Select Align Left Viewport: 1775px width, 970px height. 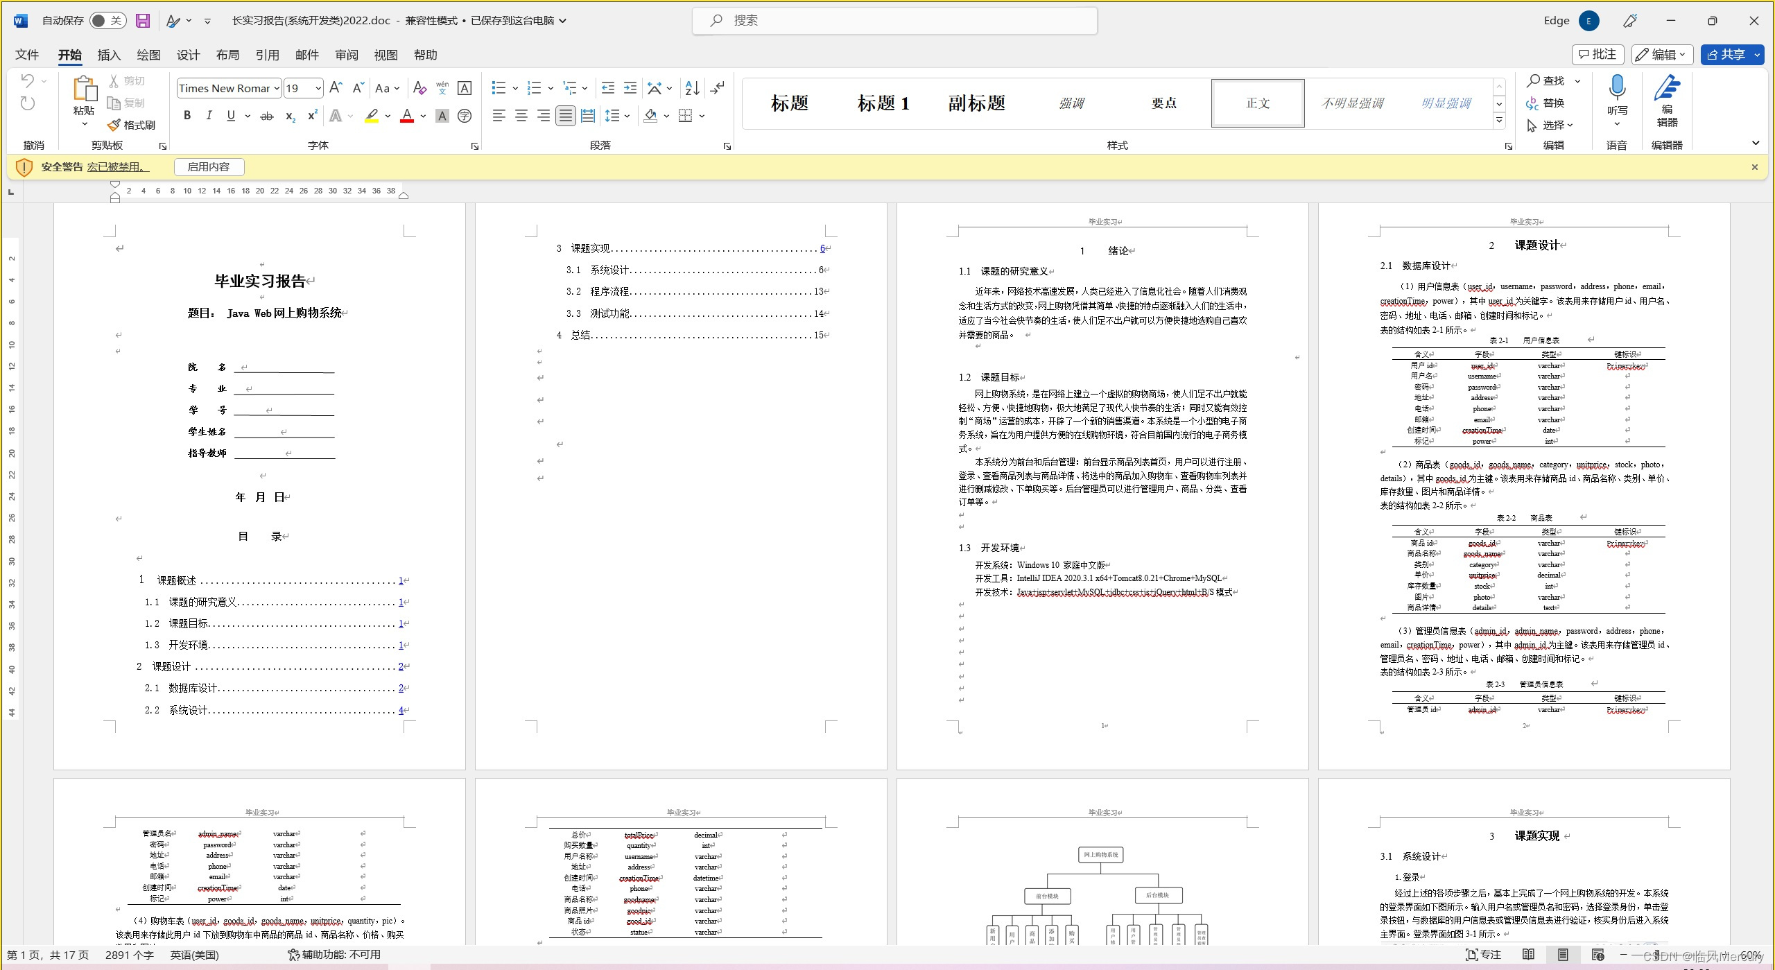pos(499,116)
